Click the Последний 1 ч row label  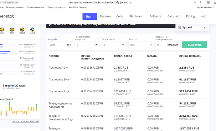(x=58, y=68)
